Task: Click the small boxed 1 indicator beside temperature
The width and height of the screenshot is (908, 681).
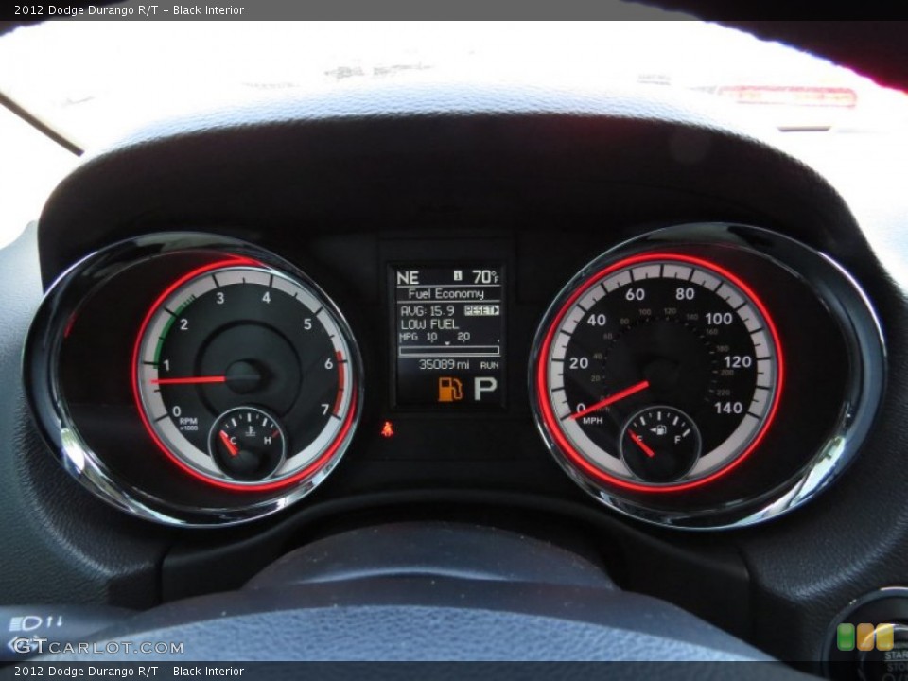Action: [458, 275]
